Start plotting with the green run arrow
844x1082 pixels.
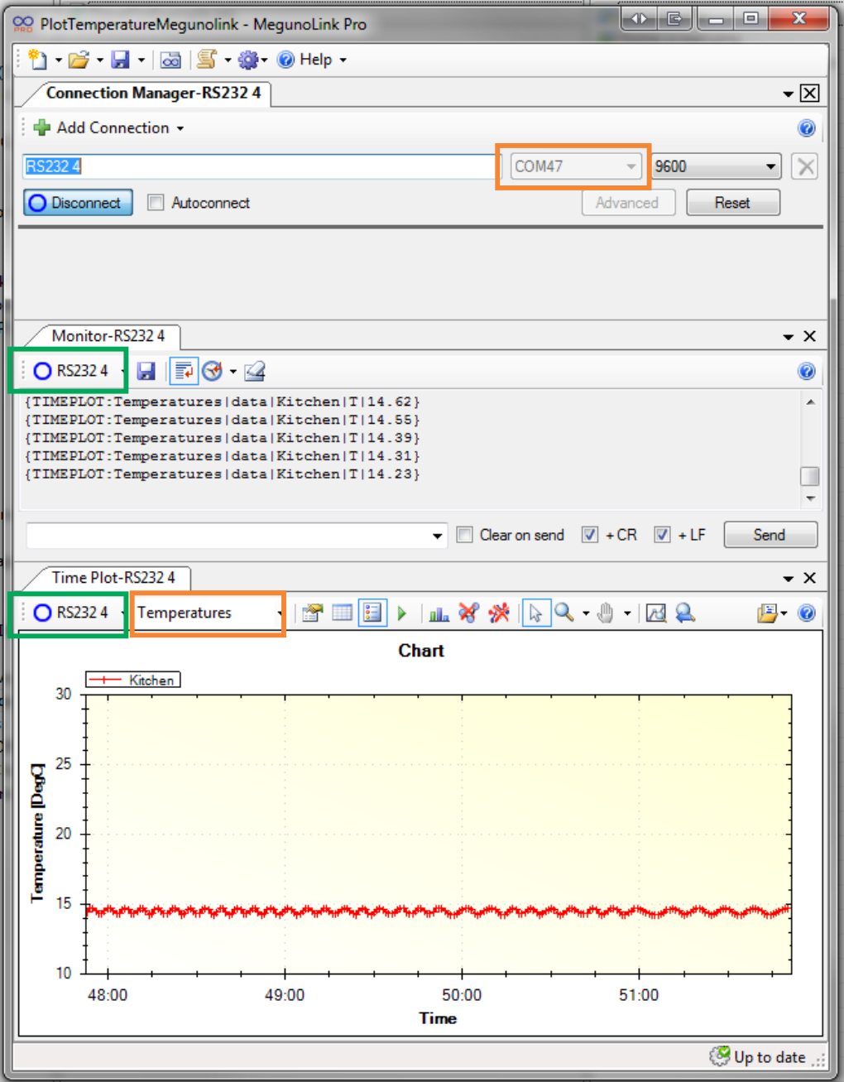402,613
